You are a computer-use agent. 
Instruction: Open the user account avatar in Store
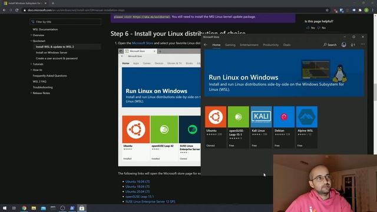point(344,45)
